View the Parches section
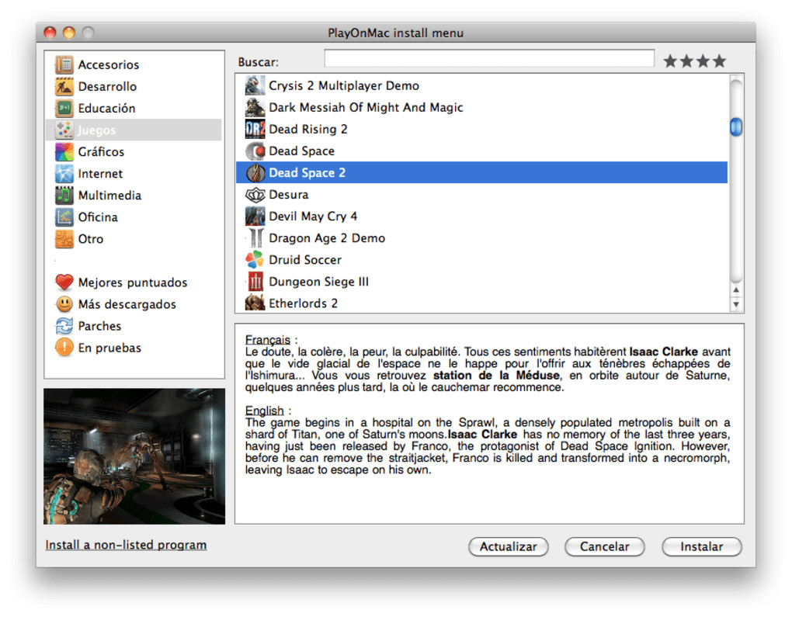The image size is (792, 617). pyautogui.click(x=99, y=326)
